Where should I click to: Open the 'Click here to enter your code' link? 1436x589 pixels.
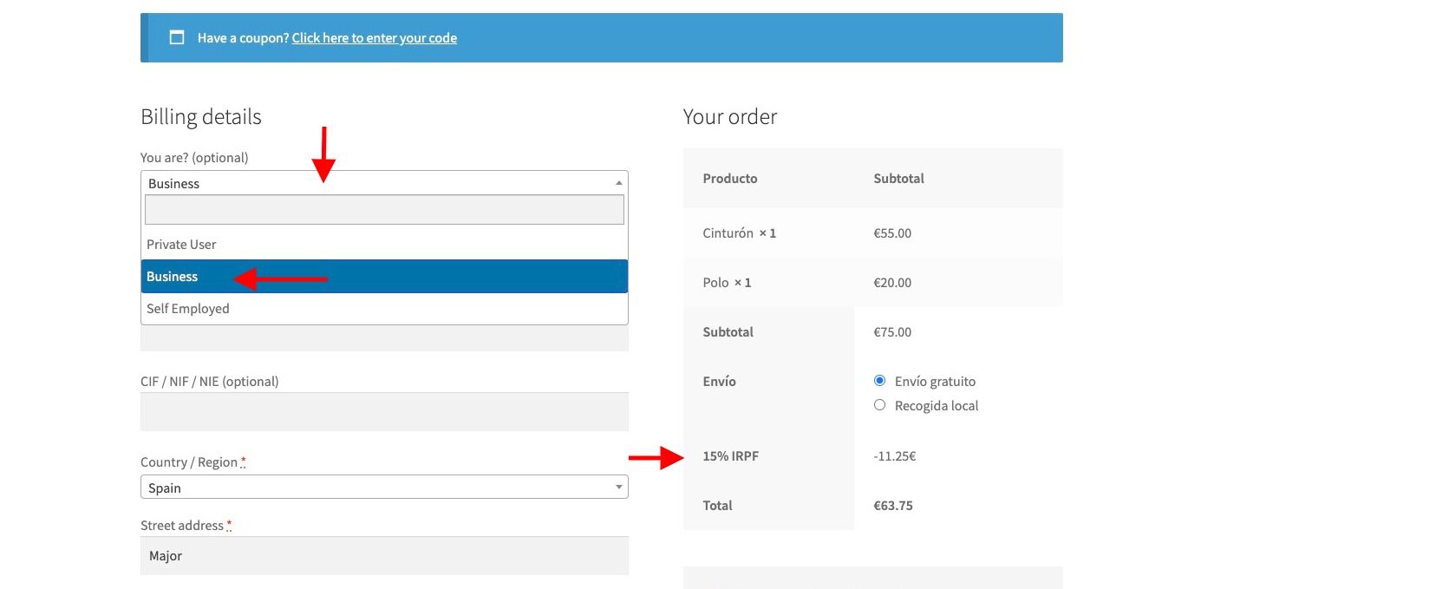tap(375, 38)
